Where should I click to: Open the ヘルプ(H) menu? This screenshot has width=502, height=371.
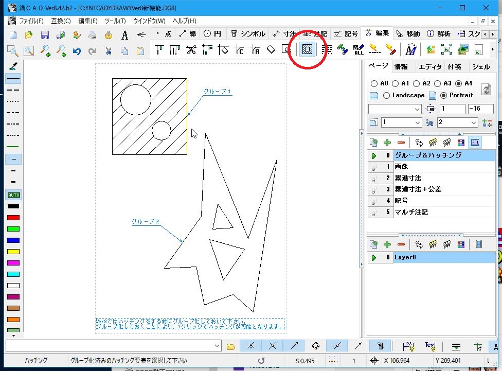[185, 21]
